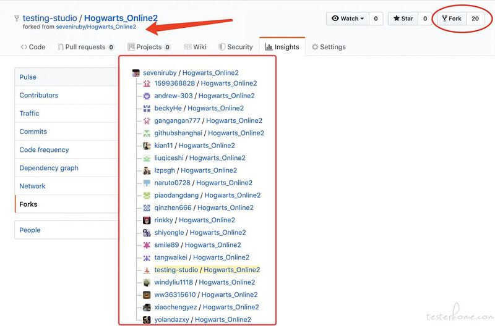Open the Watch dropdown button

pyautogui.click(x=348, y=19)
